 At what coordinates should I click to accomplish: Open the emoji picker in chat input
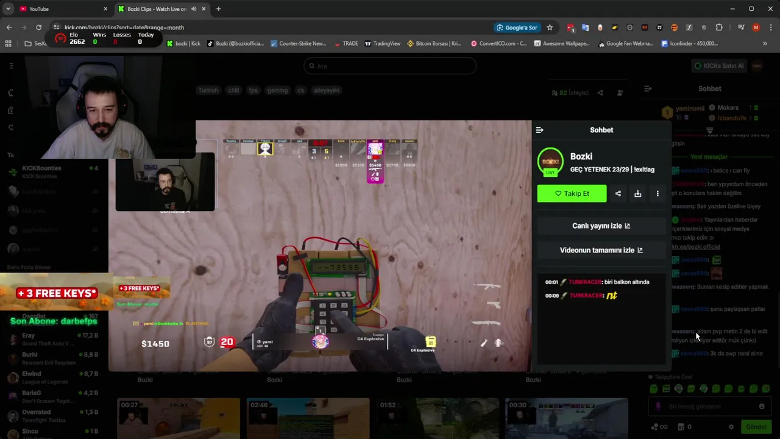point(762,407)
